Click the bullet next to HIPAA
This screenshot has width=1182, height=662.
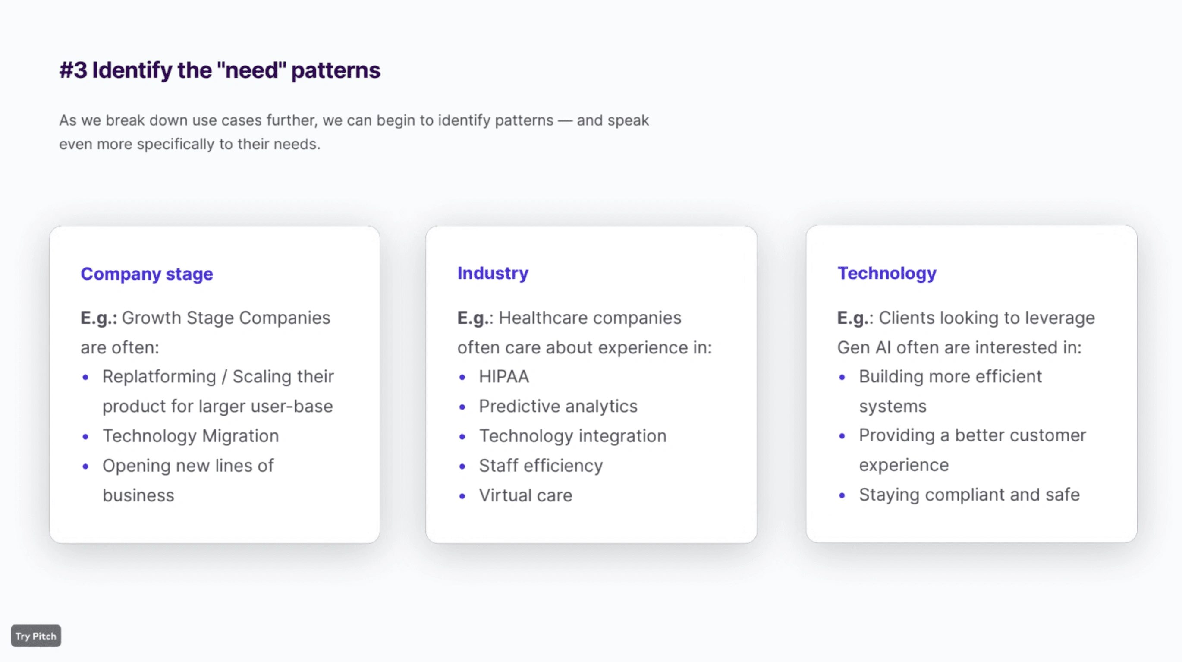462,377
